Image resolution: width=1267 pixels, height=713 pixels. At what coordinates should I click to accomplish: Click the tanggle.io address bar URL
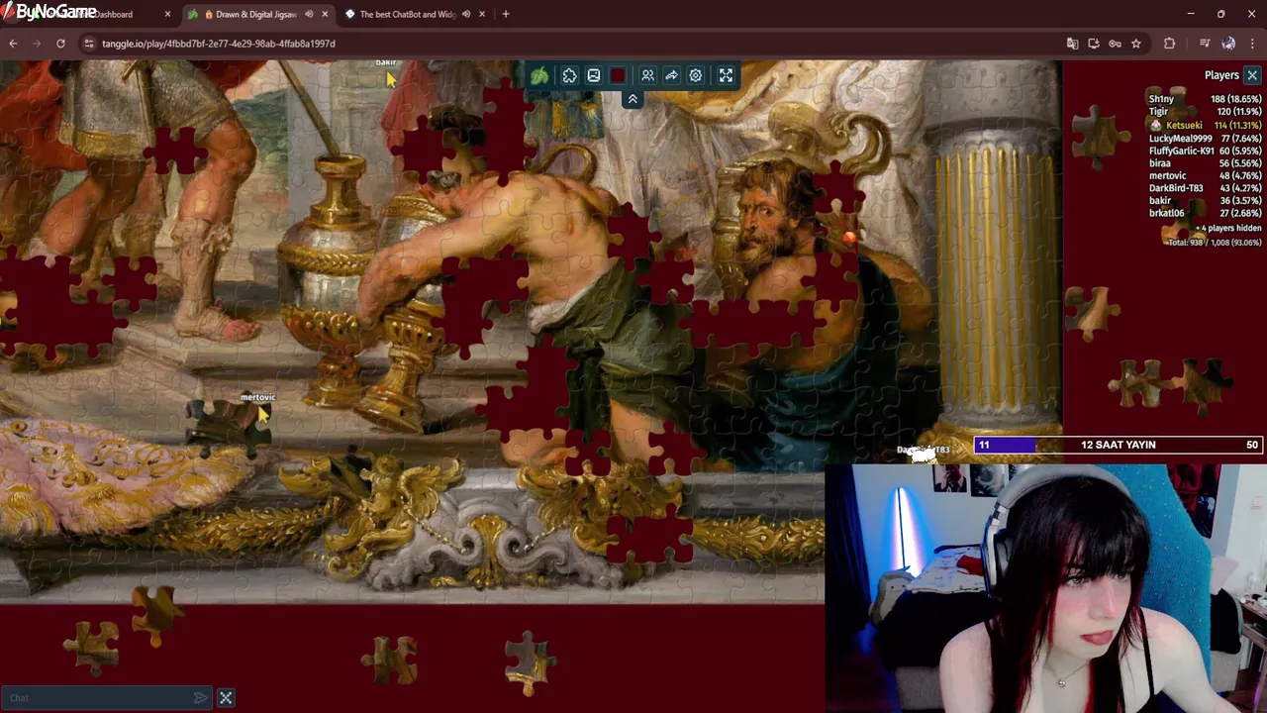pyautogui.click(x=219, y=44)
